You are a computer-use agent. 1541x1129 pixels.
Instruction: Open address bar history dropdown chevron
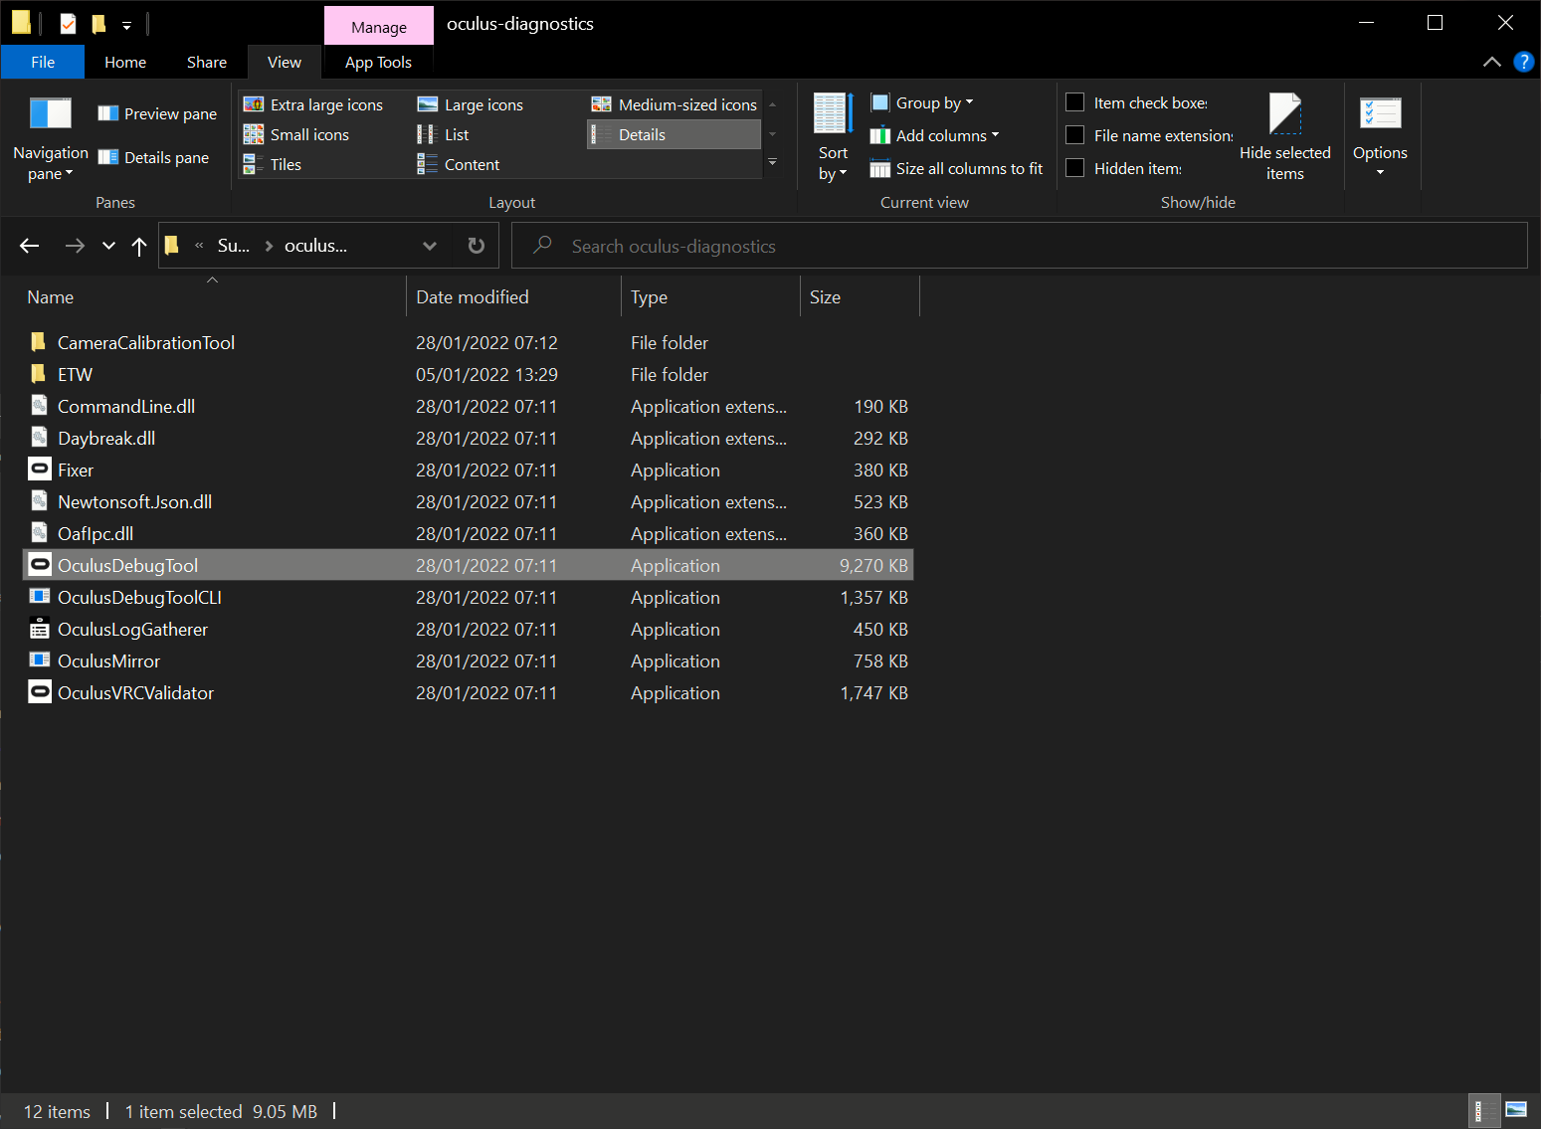430,246
